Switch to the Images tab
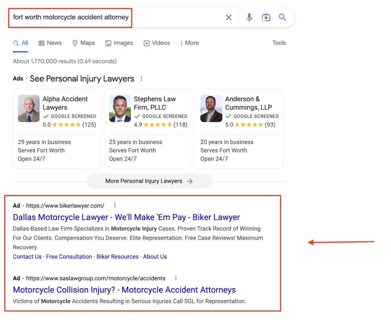Screen dimensions: 391x320 tap(119, 43)
